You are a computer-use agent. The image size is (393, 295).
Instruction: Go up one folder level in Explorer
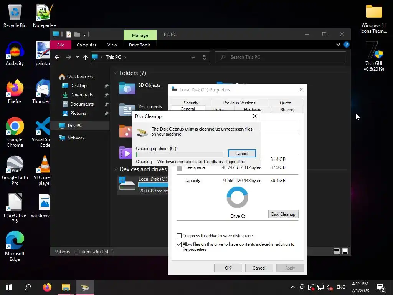tap(85, 58)
